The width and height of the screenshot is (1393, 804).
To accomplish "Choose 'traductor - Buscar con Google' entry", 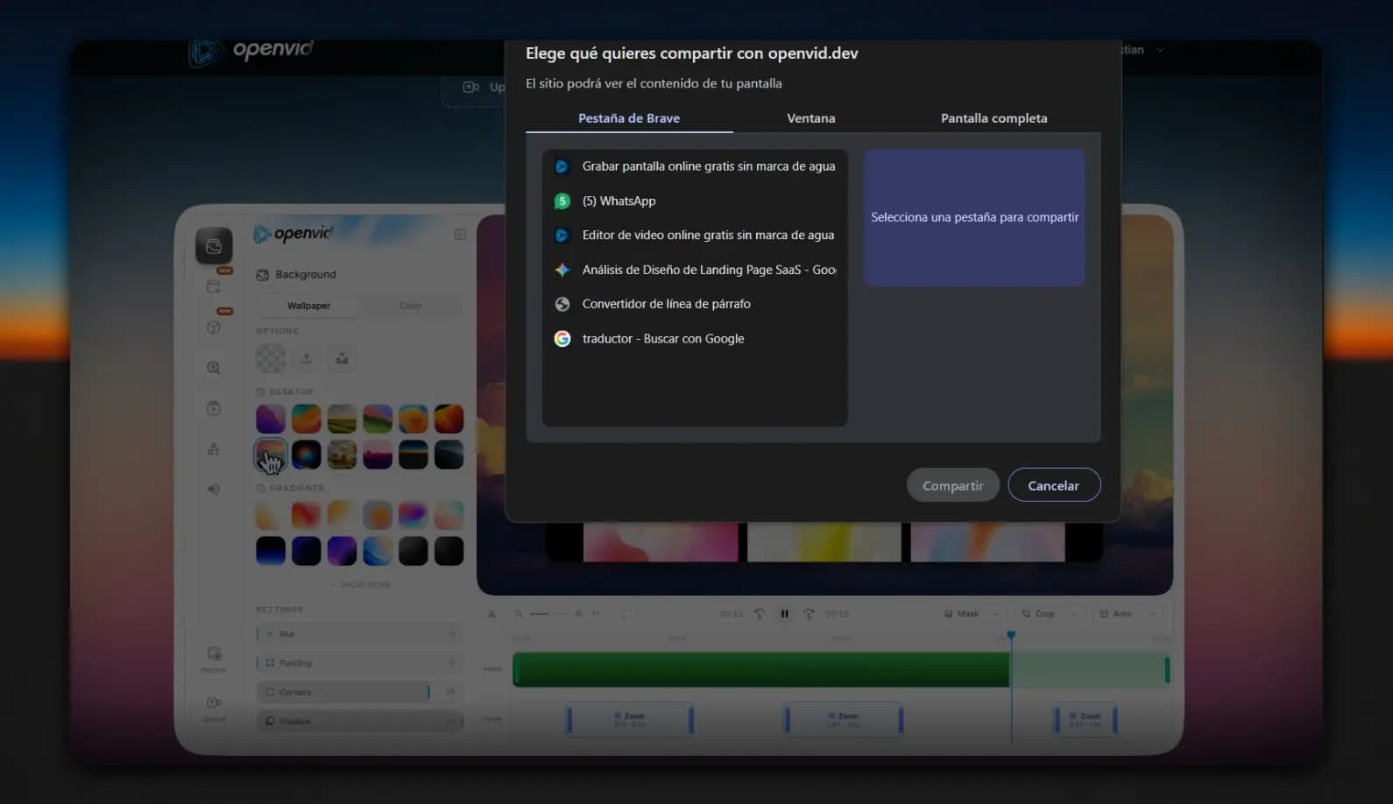I will (695, 339).
